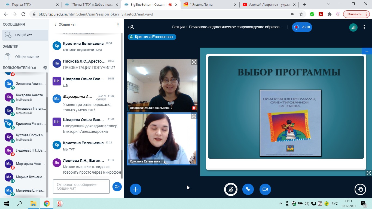Open Yandex browser from the taskbar
Screen dimensions: 372x209
pos(60,204)
